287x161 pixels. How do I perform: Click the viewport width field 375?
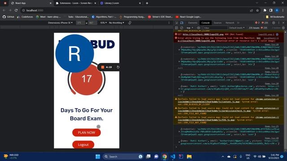point(81,23)
